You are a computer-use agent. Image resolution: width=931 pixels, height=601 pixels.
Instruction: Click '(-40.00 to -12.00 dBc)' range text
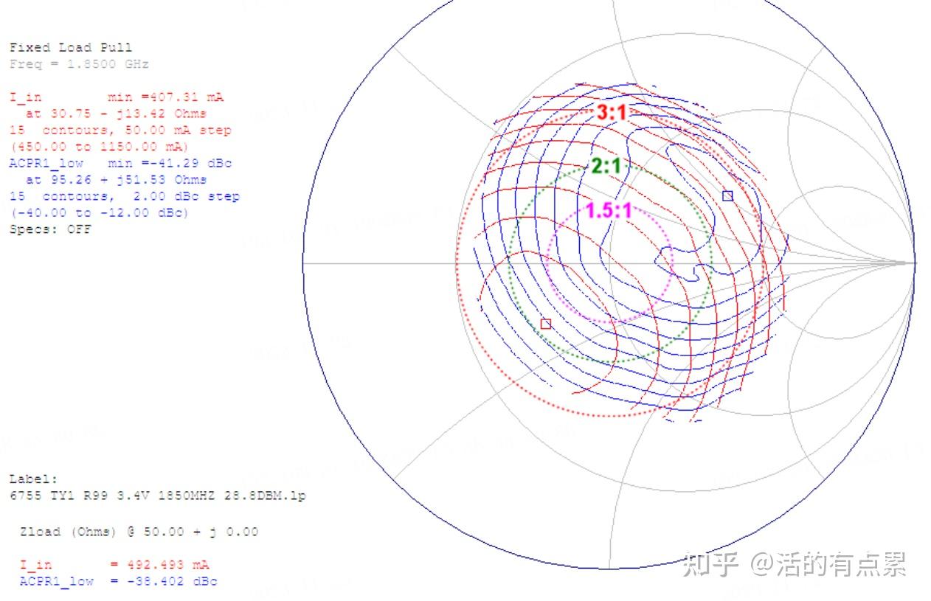[x=100, y=212]
